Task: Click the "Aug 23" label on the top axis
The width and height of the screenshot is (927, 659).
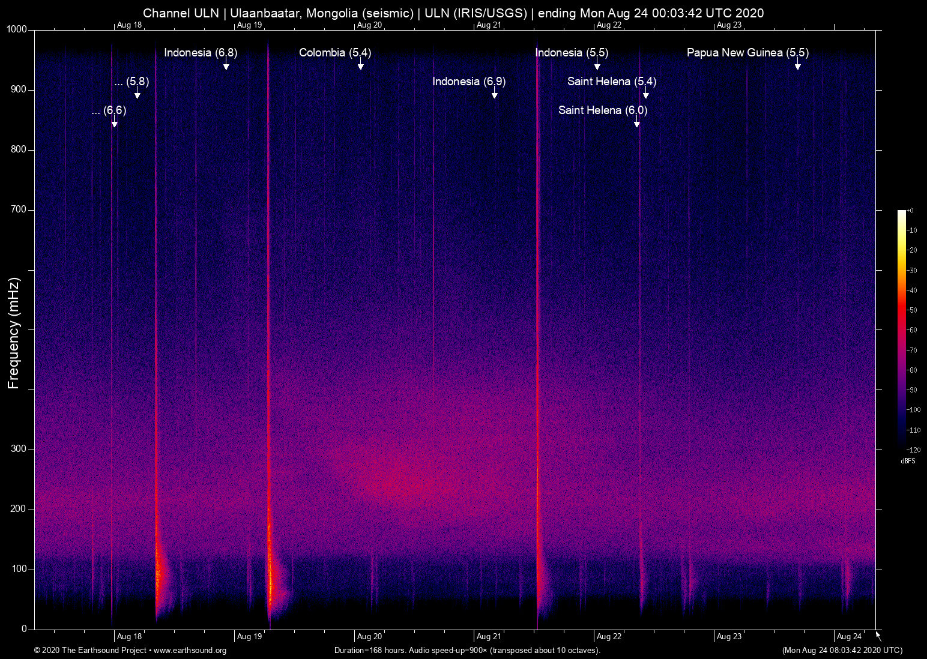Action: click(x=729, y=25)
